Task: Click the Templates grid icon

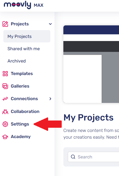Action: pos(5,74)
